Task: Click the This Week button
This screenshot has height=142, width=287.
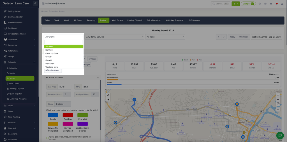Action: tap(243, 37)
